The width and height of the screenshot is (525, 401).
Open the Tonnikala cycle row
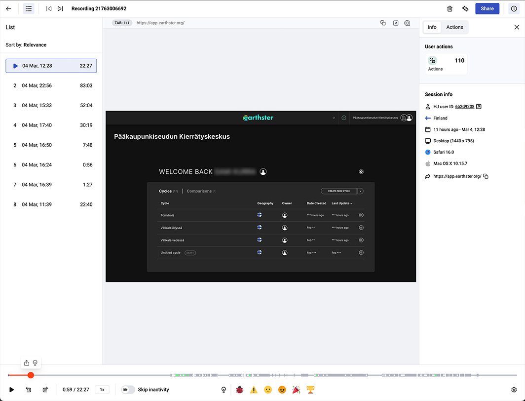tap(261, 215)
